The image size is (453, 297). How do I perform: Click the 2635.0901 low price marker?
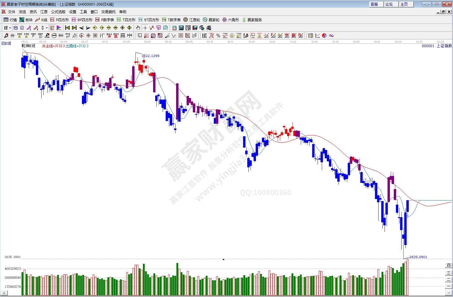(x=418, y=257)
